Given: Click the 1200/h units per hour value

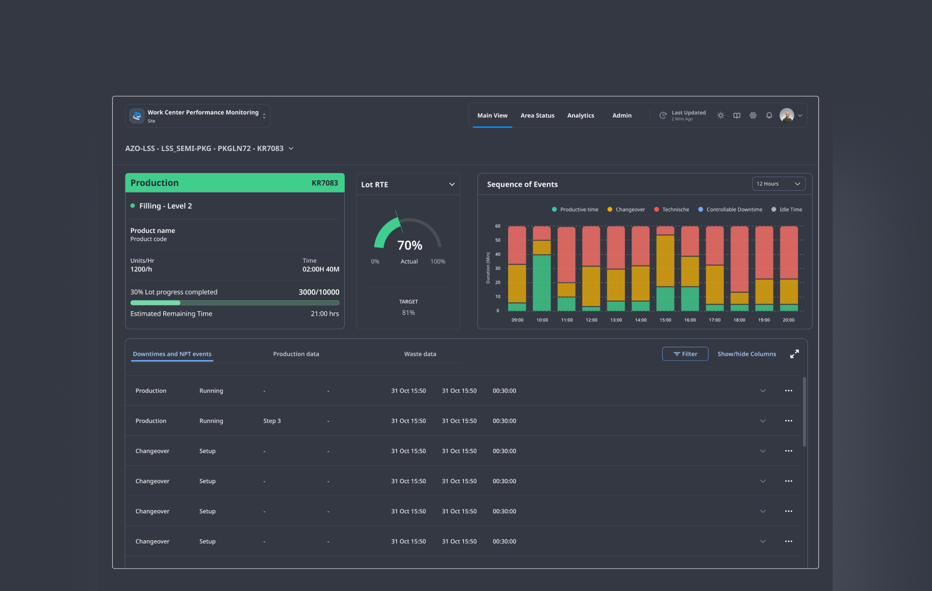Looking at the screenshot, I should point(141,270).
